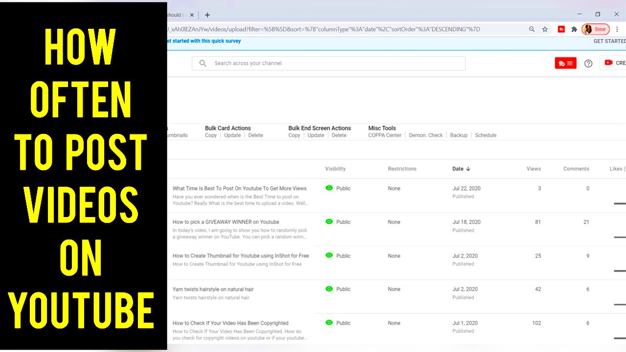Click the search magnifier icon in Studio
This screenshot has height=352, width=626.
click(x=202, y=63)
